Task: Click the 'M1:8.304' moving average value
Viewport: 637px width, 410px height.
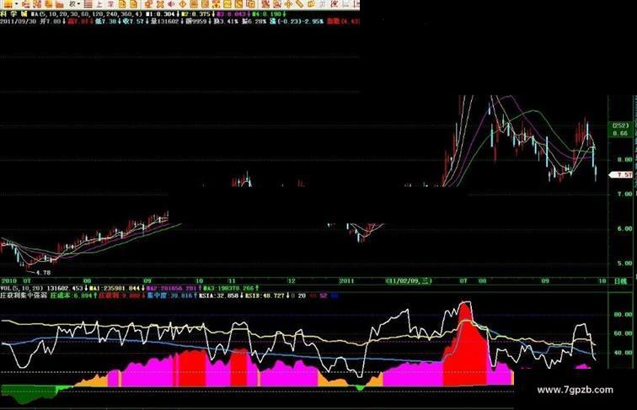Action: (161, 14)
